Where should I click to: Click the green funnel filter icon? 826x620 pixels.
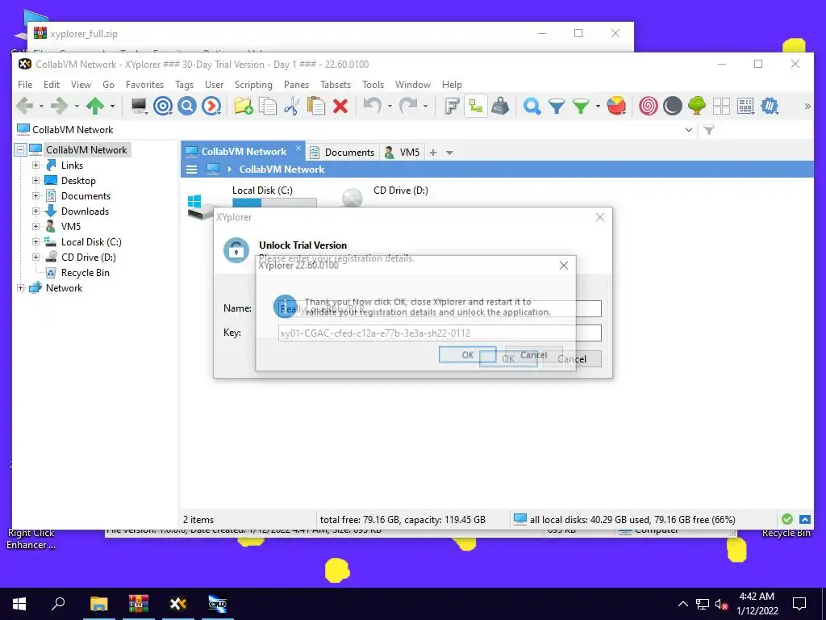pos(581,106)
